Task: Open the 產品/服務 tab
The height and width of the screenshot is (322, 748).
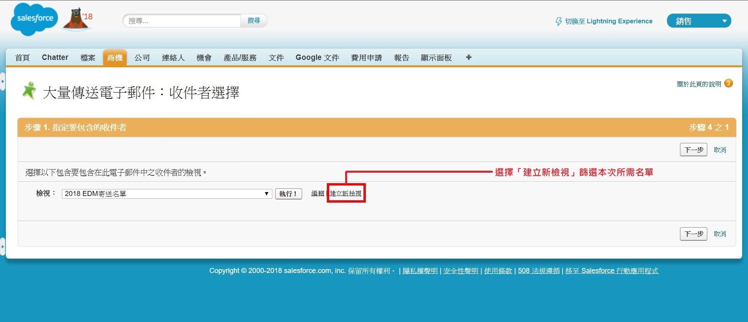Action: pyautogui.click(x=240, y=58)
